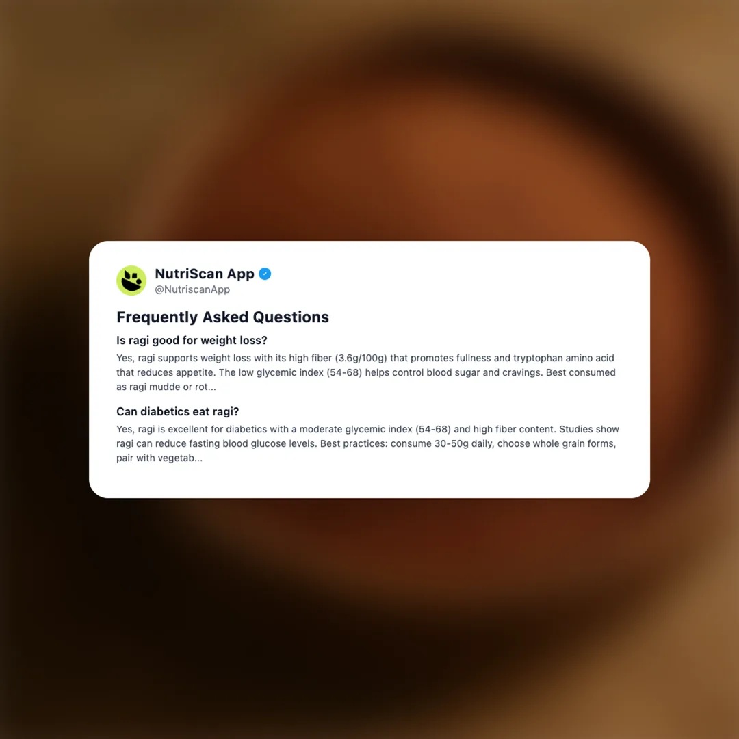This screenshot has height=739, width=739.
Task: Expand the "Can diabetics eat ragi?" question
Action: click(x=178, y=411)
